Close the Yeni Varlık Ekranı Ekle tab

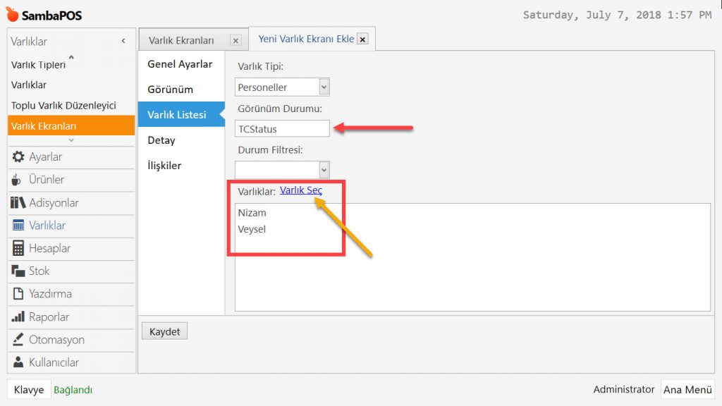(x=362, y=39)
